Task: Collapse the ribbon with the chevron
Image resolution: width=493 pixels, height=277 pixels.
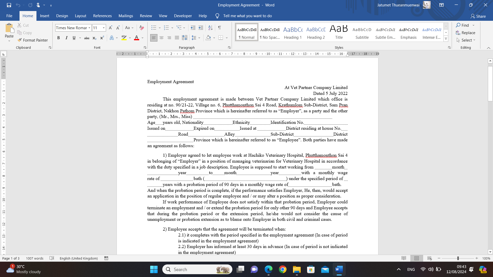Action: point(489,48)
